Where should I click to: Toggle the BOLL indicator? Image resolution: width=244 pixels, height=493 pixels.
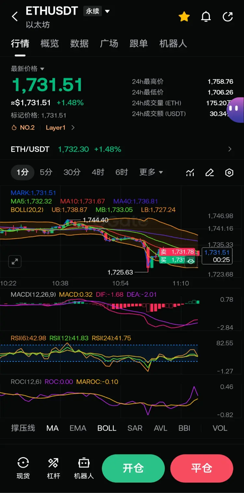107,428
